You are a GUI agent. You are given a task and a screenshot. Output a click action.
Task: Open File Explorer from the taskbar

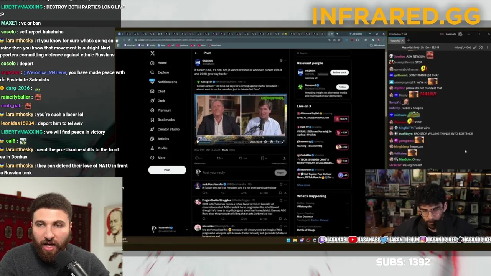(x=295, y=240)
